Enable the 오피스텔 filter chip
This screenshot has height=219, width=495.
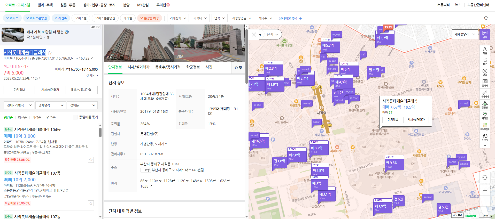tap(81, 18)
